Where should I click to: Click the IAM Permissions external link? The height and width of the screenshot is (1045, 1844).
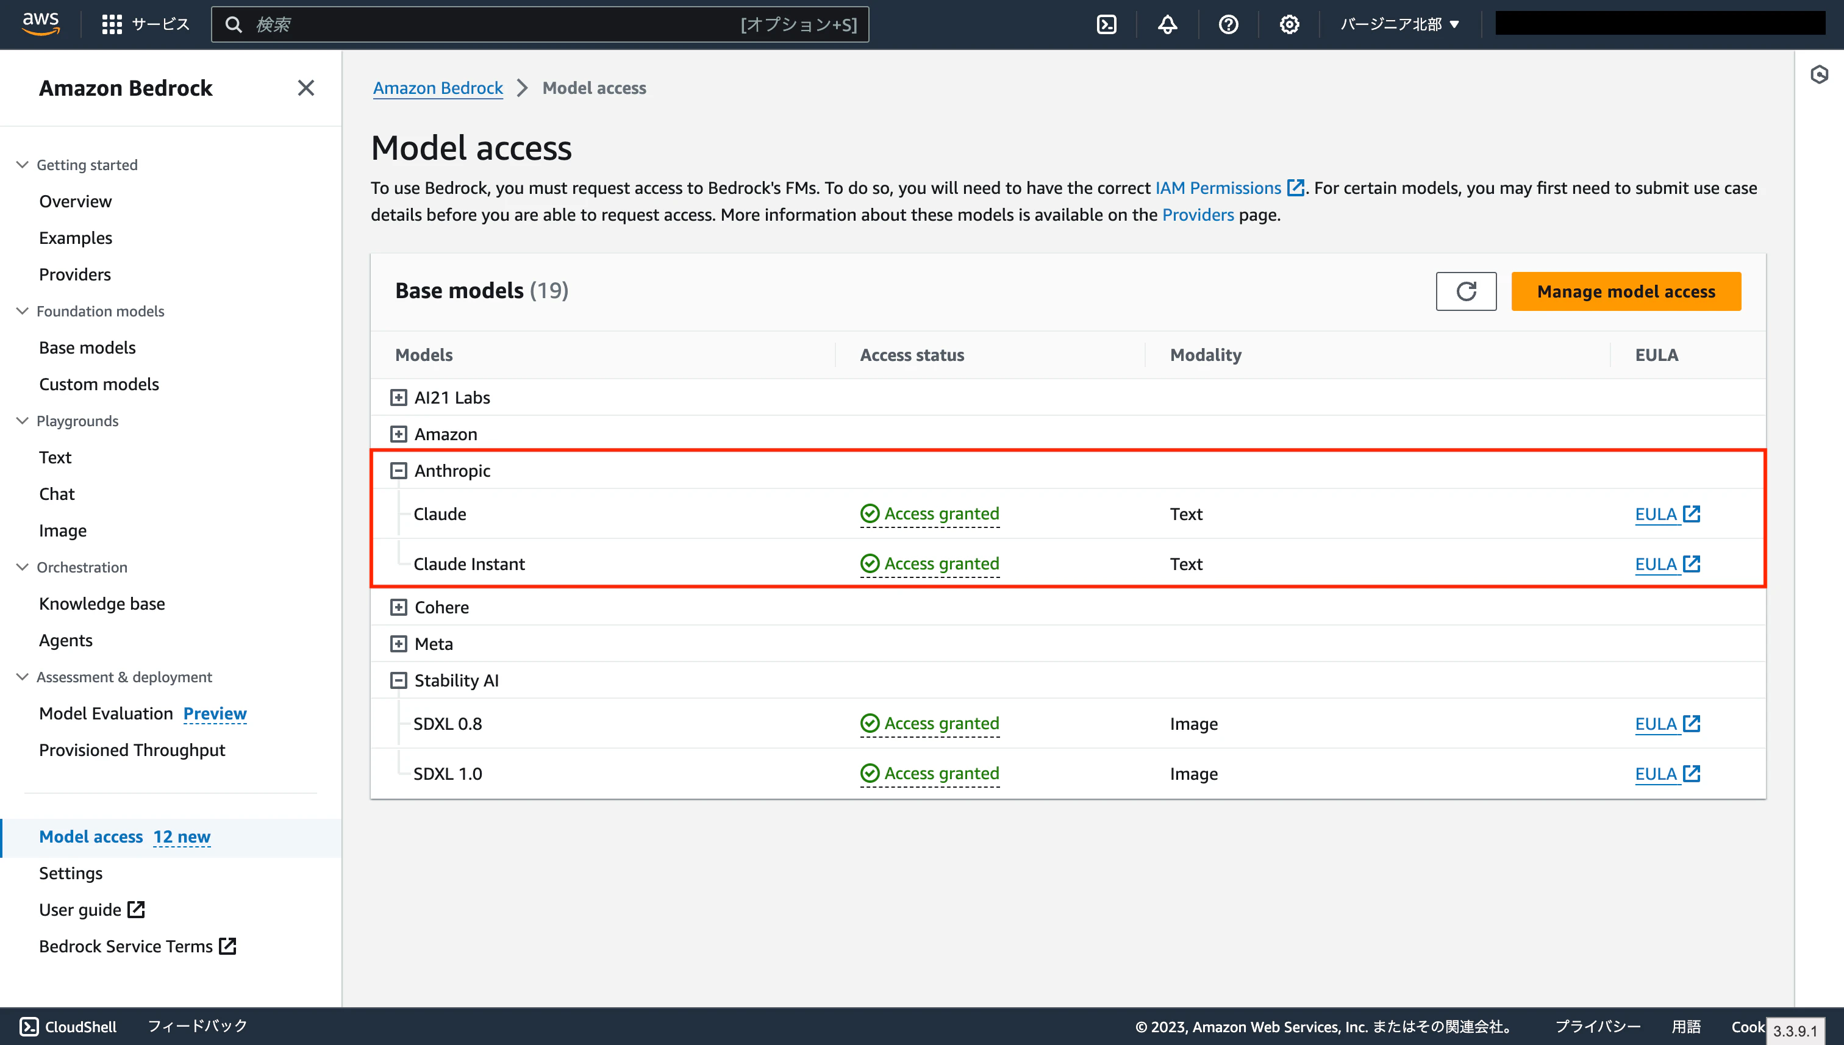click(1229, 188)
